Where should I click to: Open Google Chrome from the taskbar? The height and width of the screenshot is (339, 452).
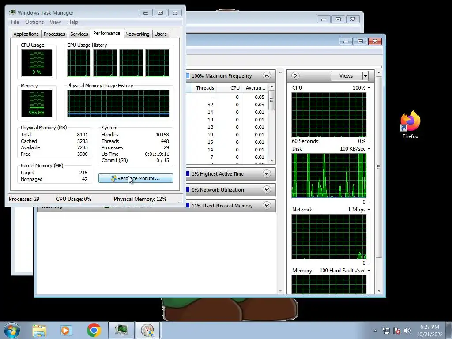94,330
